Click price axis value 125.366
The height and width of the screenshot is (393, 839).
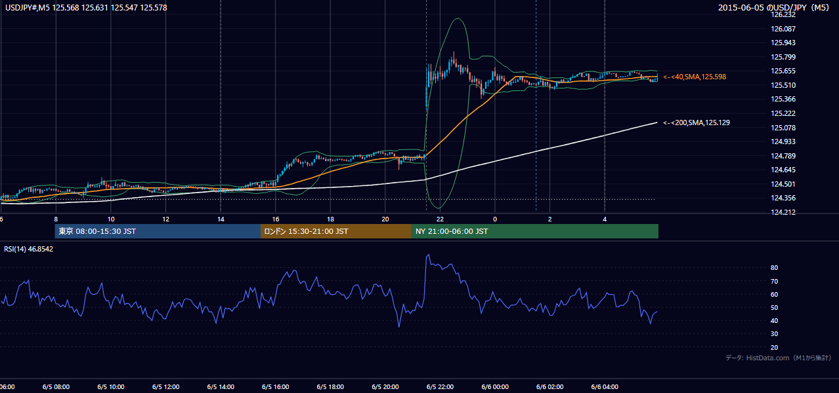pos(784,99)
